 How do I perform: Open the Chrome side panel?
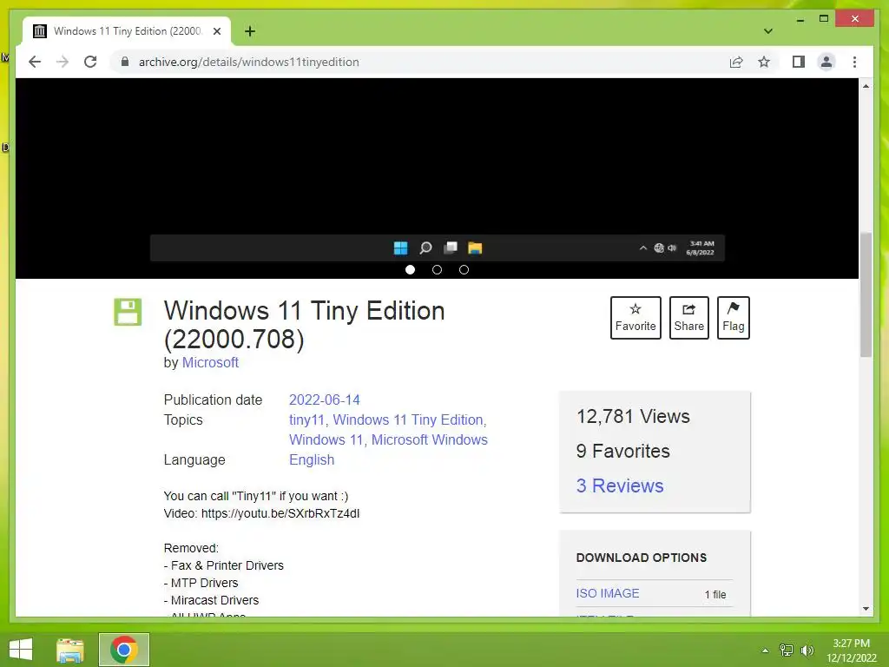(x=799, y=62)
